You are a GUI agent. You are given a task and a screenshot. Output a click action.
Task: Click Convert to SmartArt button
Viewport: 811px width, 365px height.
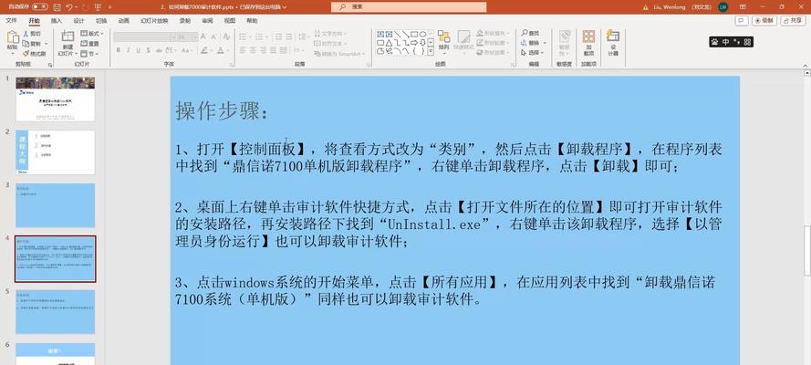[339, 54]
